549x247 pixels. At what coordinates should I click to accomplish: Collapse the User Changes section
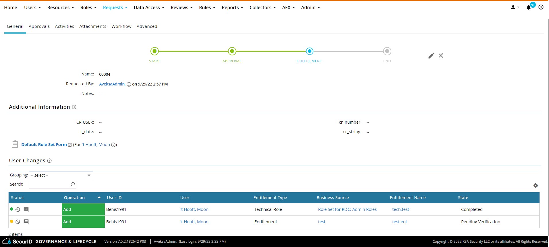click(x=49, y=161)
